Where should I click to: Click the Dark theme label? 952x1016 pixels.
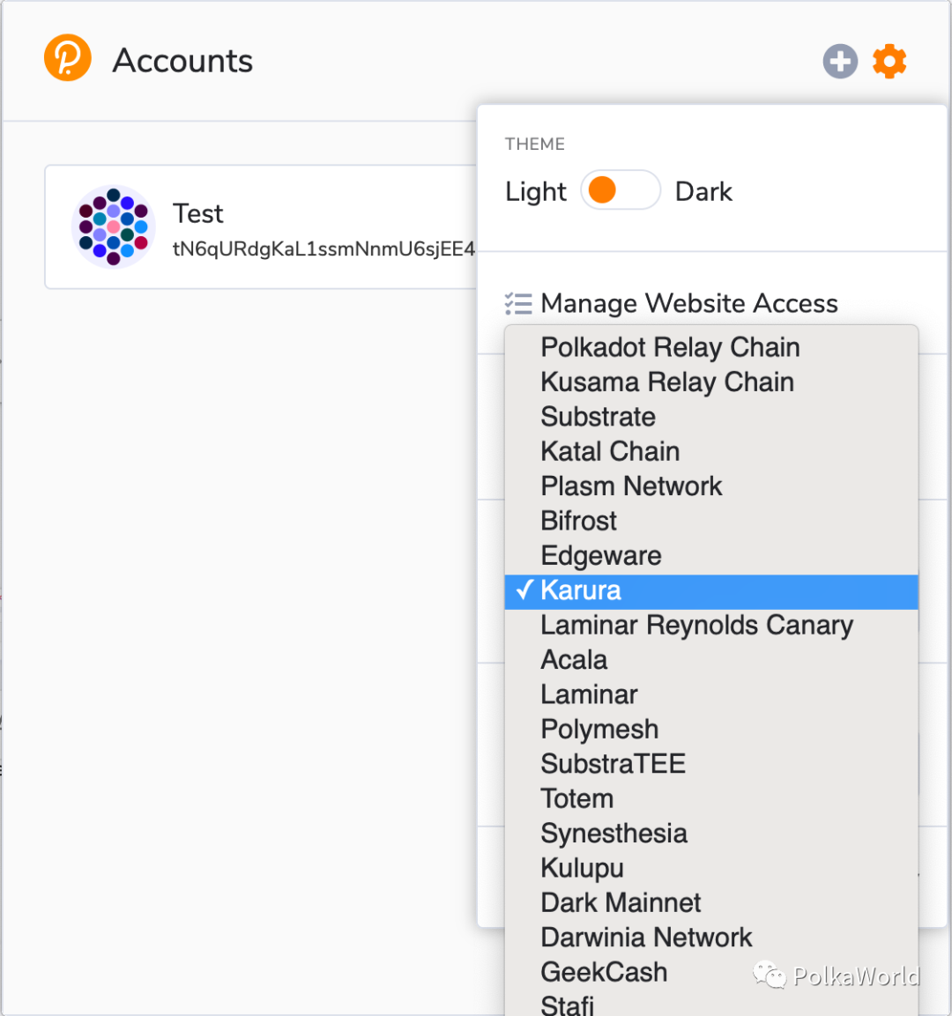[x=703, y=192]
